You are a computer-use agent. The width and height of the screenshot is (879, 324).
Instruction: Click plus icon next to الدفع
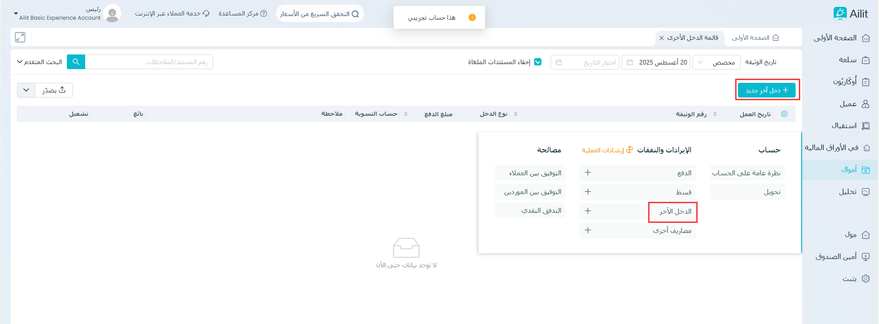(588, 173)
